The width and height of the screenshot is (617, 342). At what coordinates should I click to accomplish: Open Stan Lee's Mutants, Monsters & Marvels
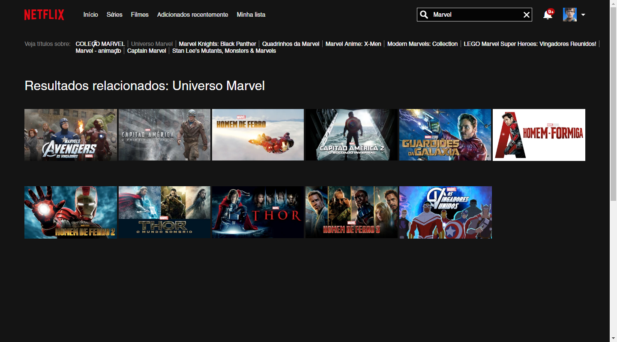[224, 51]
